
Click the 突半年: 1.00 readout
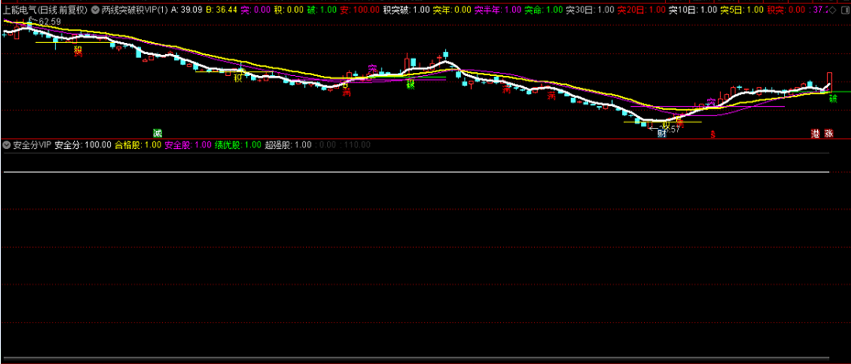(498, 10)
